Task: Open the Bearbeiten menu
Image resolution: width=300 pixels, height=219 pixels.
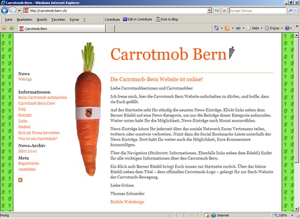Action: point(25,19)
